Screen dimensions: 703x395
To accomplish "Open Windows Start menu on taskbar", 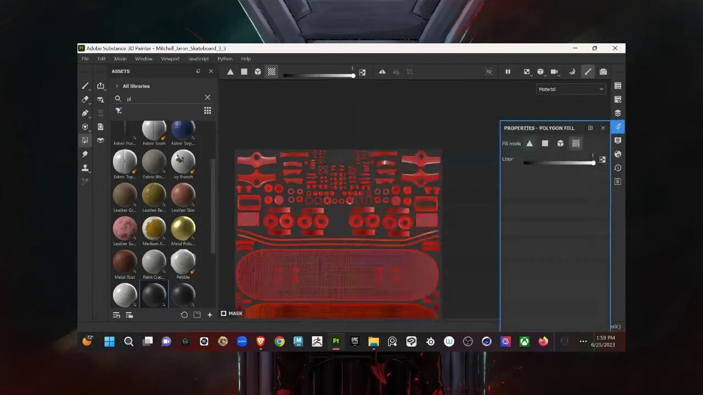I will pos(109,341).
